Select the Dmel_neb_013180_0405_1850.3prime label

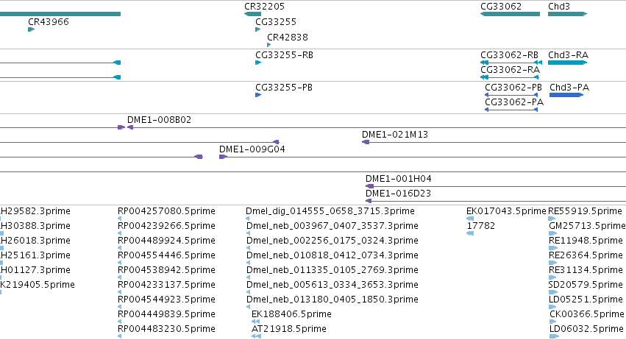[332, 300]
